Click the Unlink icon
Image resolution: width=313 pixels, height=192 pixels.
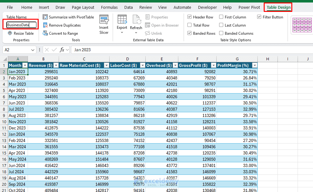coord(148,33)
